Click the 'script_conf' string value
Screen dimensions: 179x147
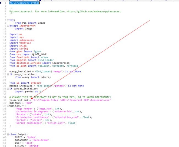coord(56,123)
